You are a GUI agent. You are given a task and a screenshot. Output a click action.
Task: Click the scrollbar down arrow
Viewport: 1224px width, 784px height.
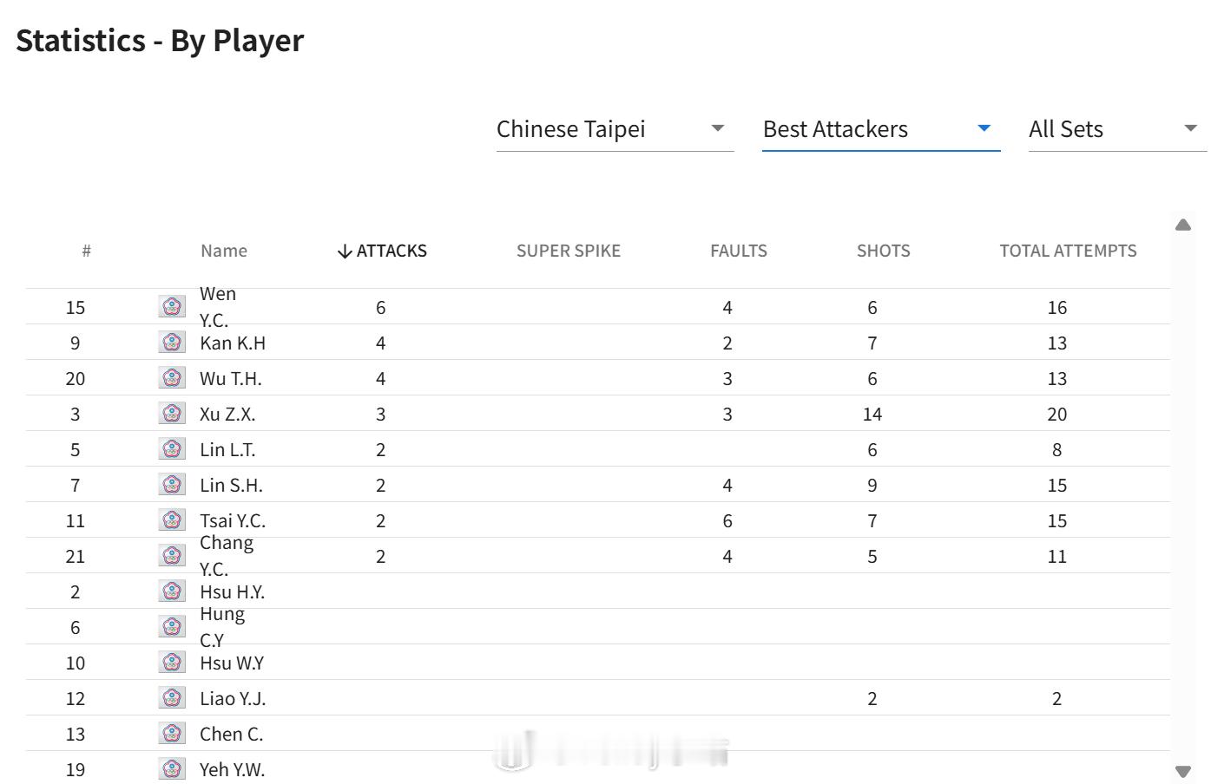pos(1183,771)
